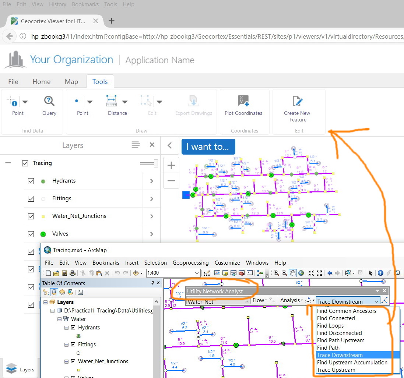Image resolution: width=404 pixels, height=378 pixels.
Task: Open Customize menu in ArcMap
Action: 227,263
